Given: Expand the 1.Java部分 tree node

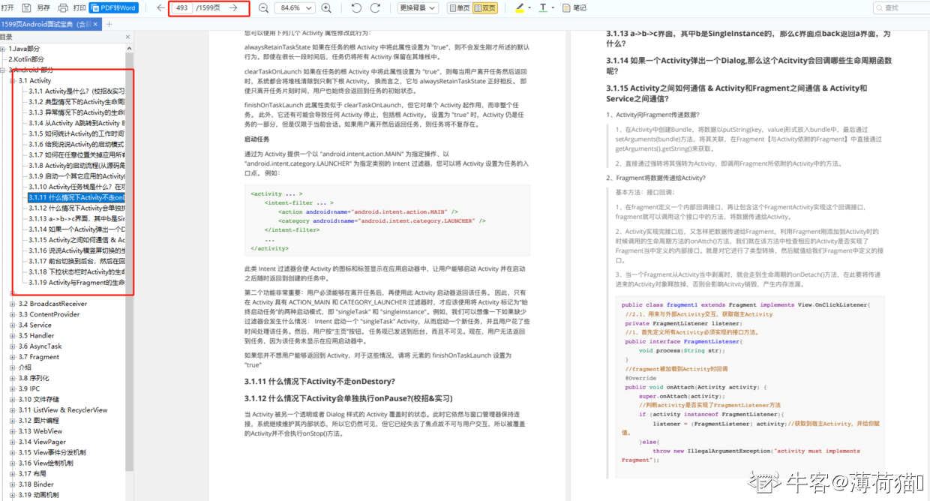Looking at the screenshot, I should click(x=4, y=49).
